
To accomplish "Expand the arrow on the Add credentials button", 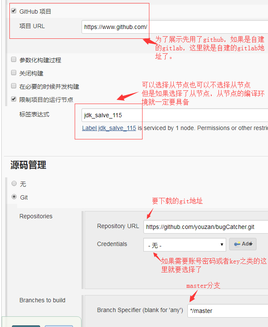I will 251,244.
